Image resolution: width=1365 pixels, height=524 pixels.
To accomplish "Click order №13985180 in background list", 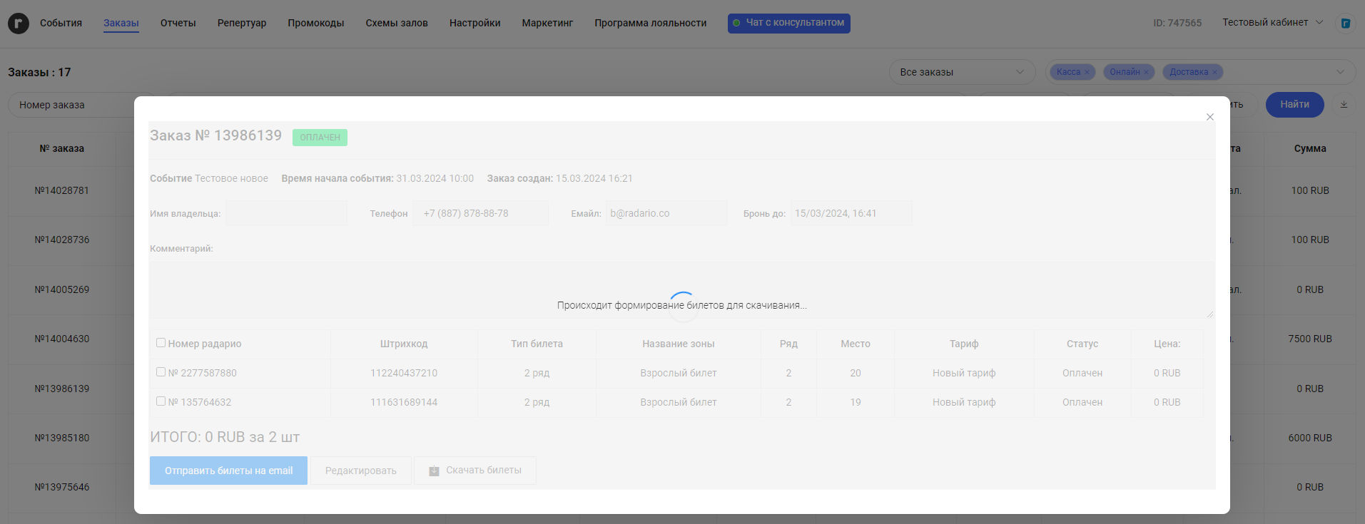I will tap(62, 438).
